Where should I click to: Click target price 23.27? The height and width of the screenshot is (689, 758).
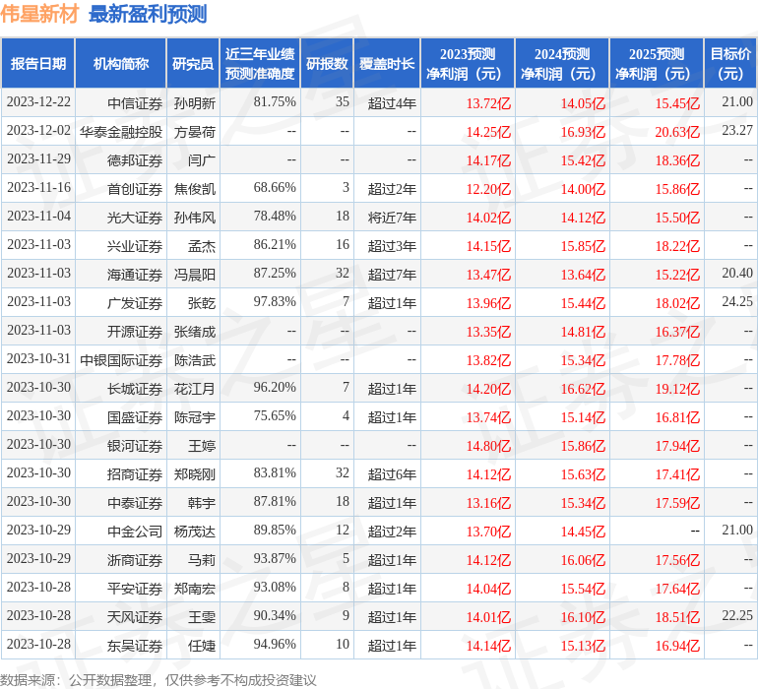(737, 131)
